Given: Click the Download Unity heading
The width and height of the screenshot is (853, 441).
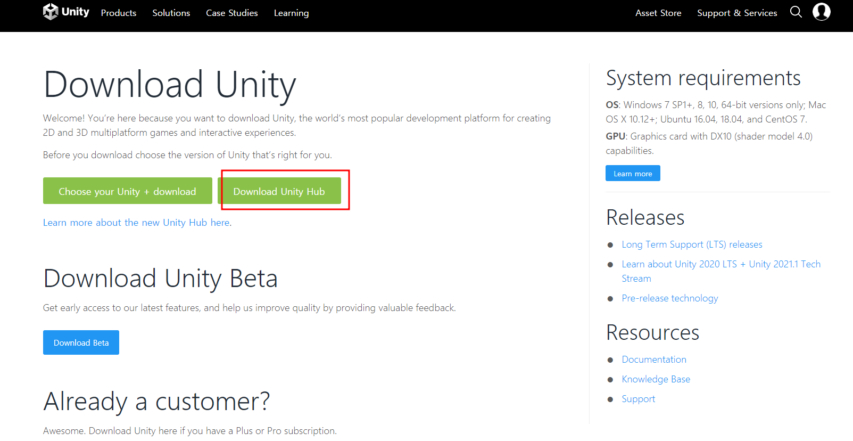Looking at the screenshot, I should click(x=170, y=85).
